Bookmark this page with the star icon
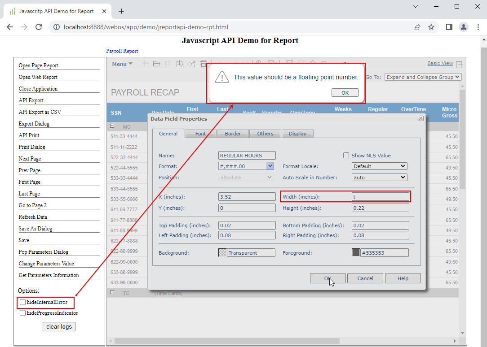Viewport: 487px width, 347px height. click(431, 27)
